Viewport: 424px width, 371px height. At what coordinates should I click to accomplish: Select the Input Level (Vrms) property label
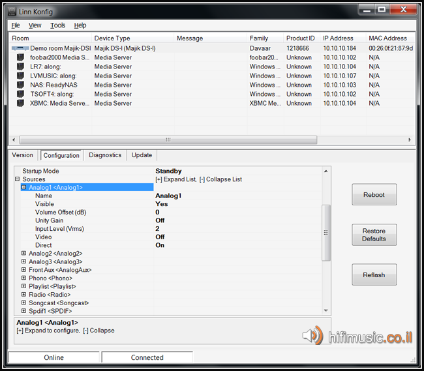point(59,229)
